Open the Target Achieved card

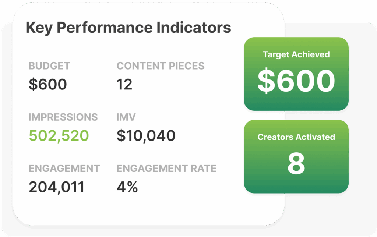pyautogui.click(x=296, y=74)
